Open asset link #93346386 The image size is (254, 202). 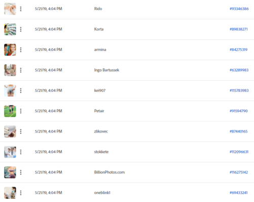point(239,9)
